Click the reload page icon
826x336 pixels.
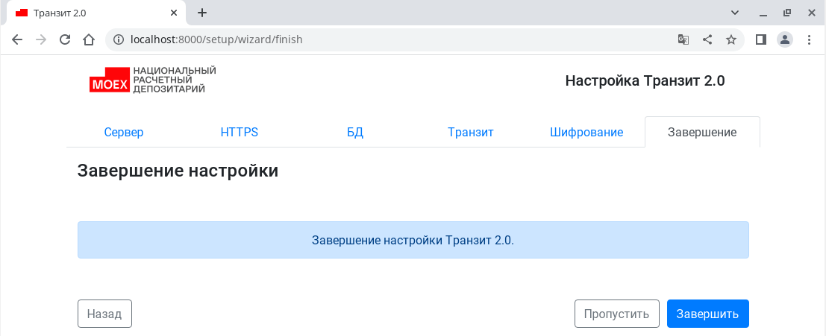click(65, 39)
